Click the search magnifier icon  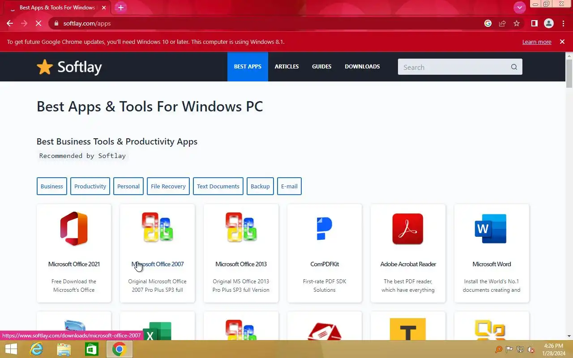514,67
